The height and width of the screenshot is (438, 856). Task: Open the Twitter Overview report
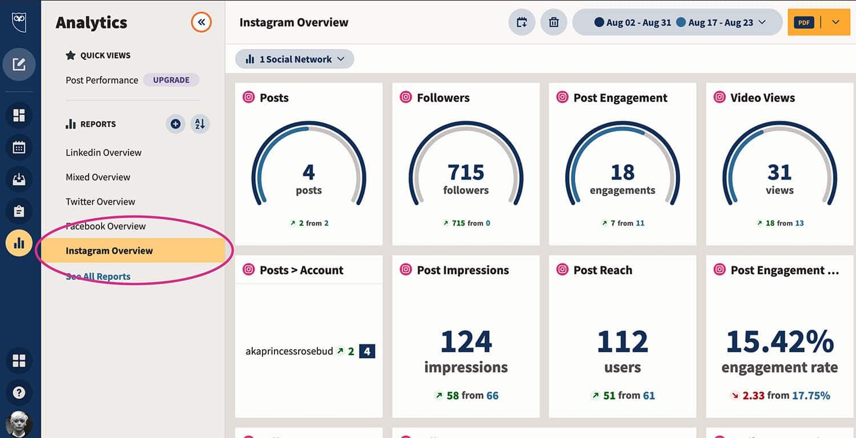click(x=100, y=201)
